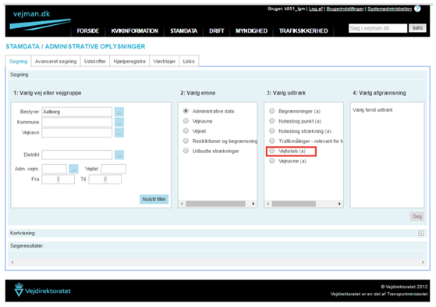The image size is (436, 307).
Task: Click the header site search field
Action: pyautogui.click(x=378, y=28)
